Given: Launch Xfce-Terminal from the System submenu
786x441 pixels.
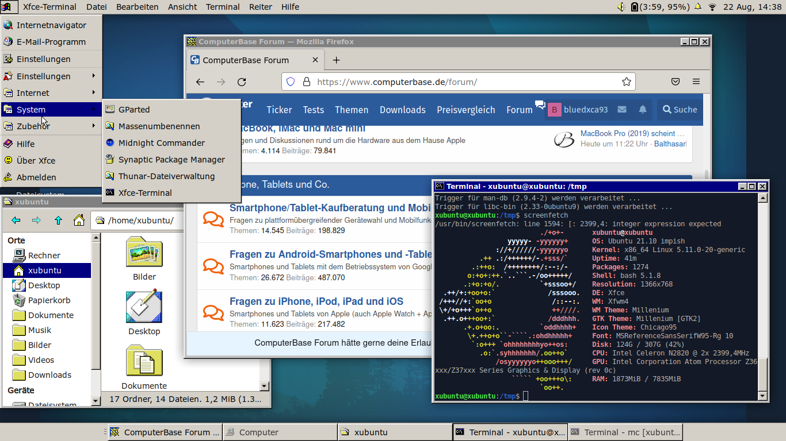Looking at the screenshot, I should click(171, 193).
